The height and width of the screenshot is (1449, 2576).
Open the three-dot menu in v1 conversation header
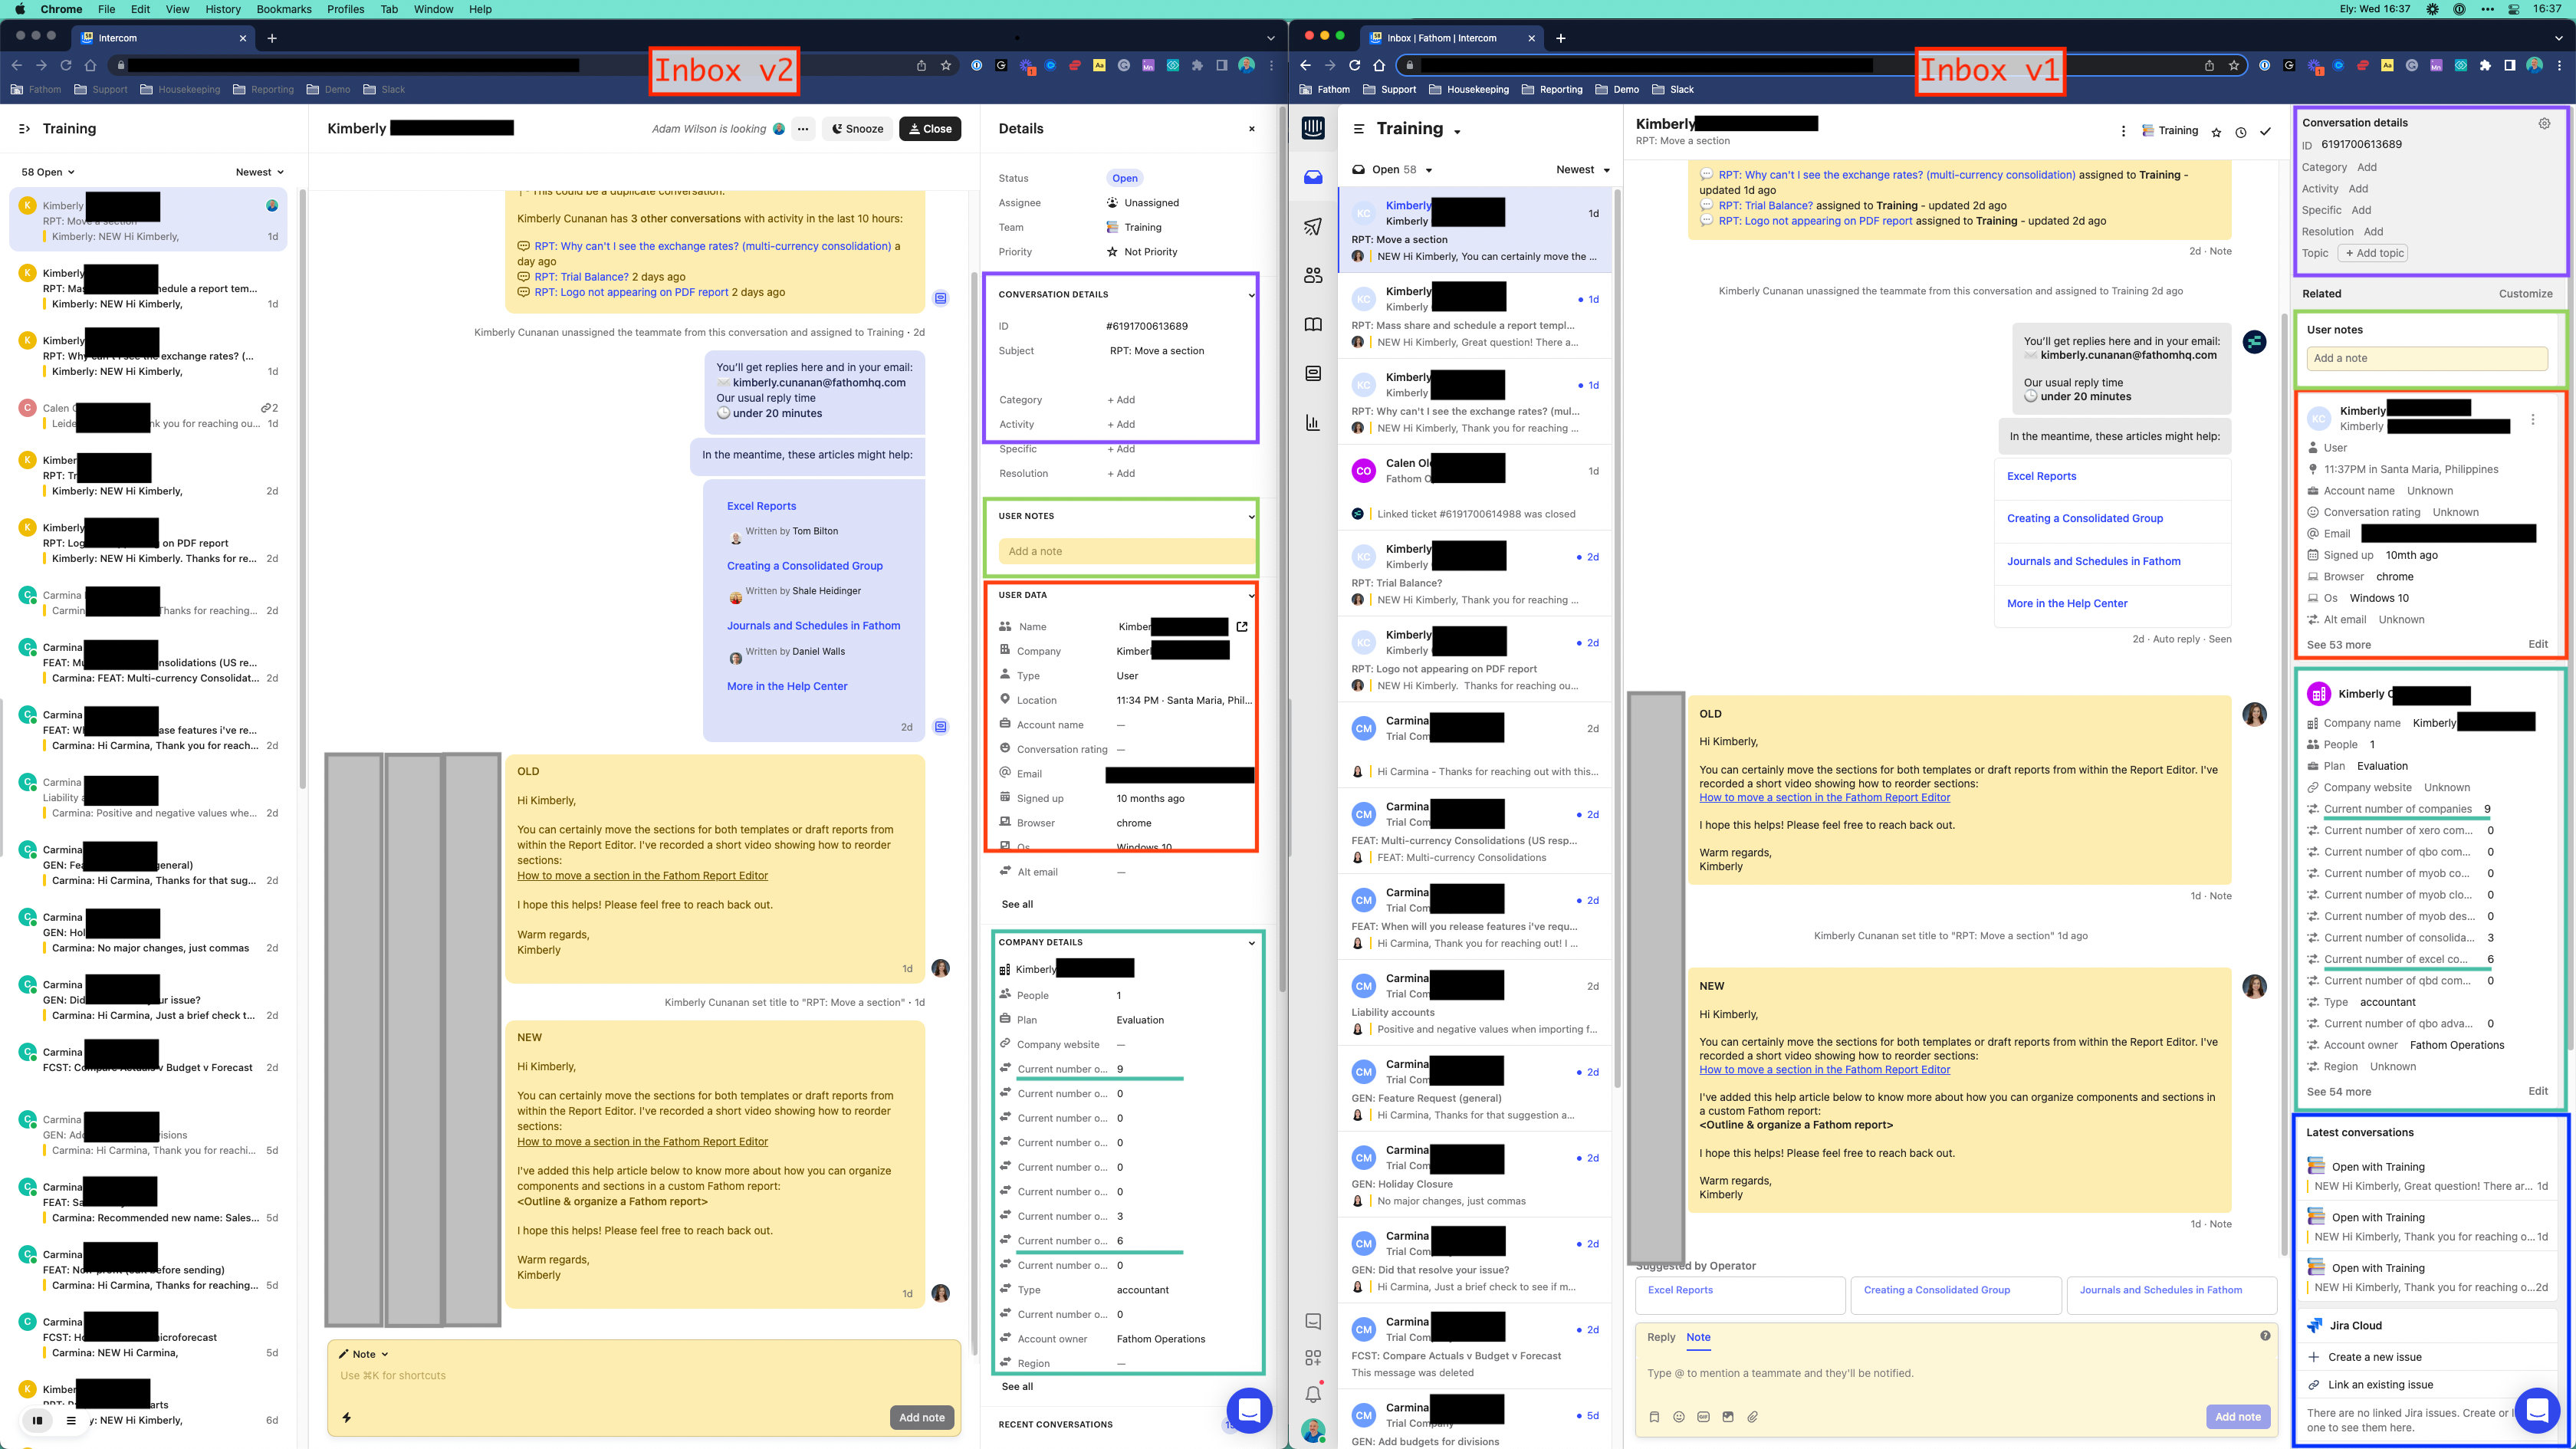coord(2123,131)
